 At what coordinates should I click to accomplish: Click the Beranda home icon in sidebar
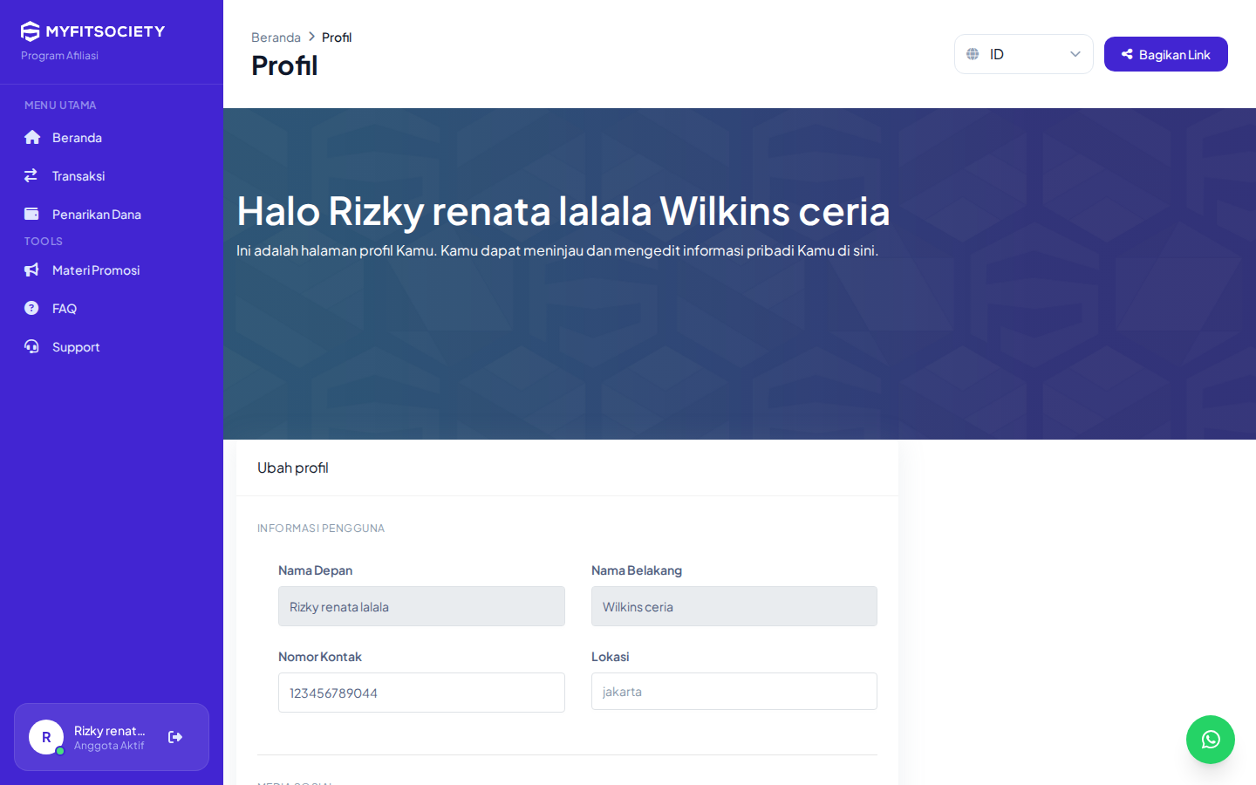32,138
